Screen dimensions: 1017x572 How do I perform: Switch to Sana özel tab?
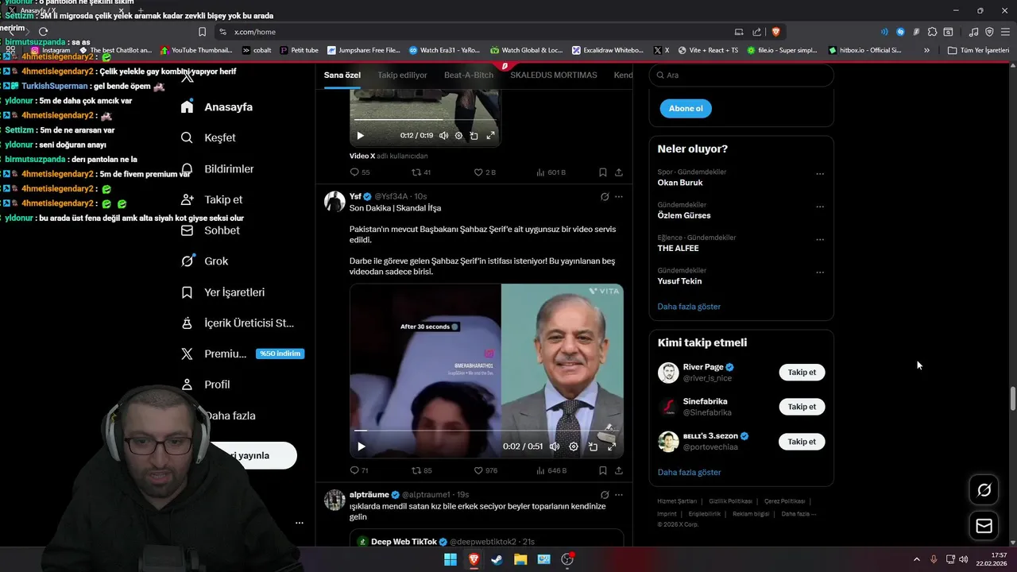342,75
